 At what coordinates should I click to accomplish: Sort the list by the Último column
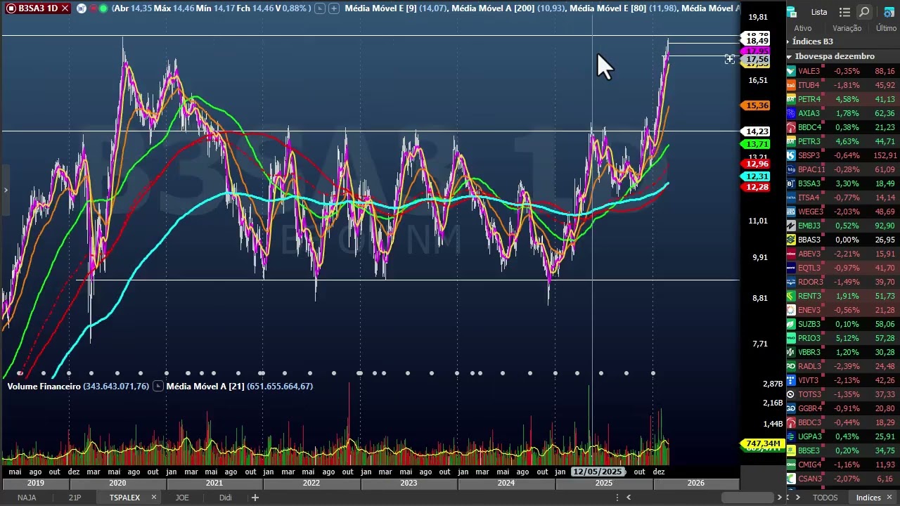click(886, 28)
